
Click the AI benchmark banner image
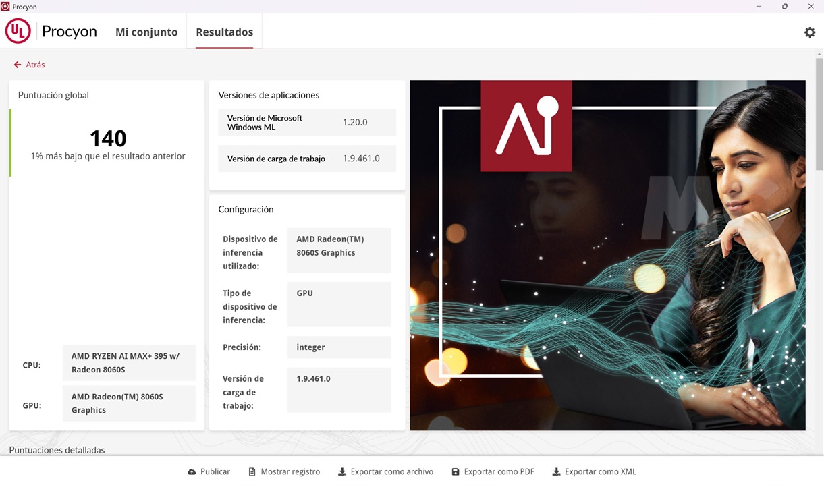click(x=607, y=255)
